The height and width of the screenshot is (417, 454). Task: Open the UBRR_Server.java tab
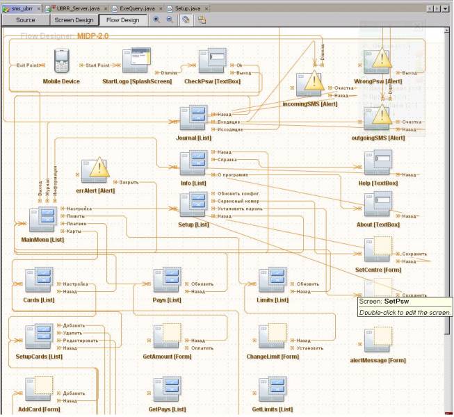(78, 8)
